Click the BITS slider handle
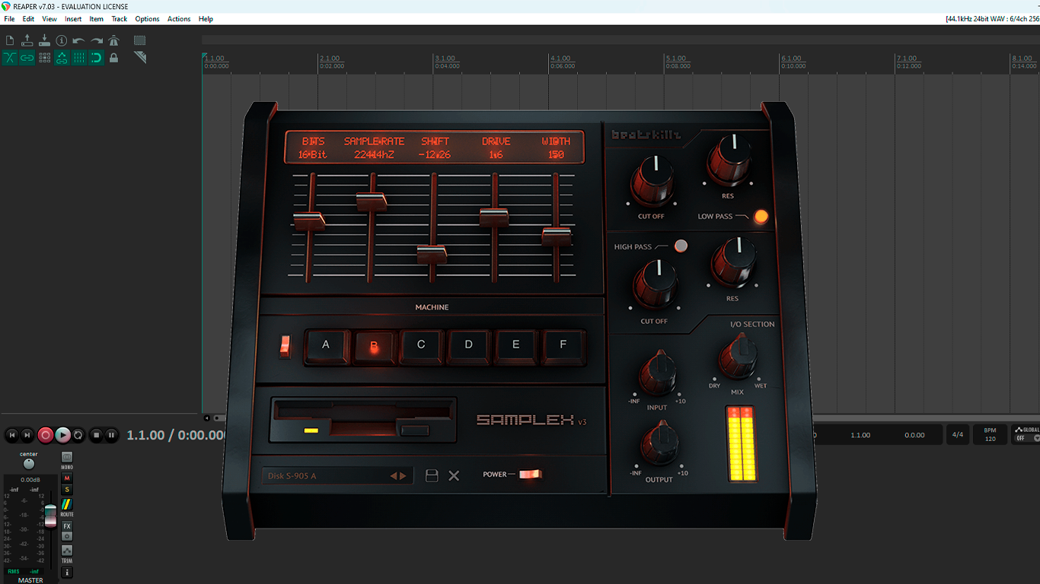The height and width of the screenshot is (584, 1040). pos(309,221)
